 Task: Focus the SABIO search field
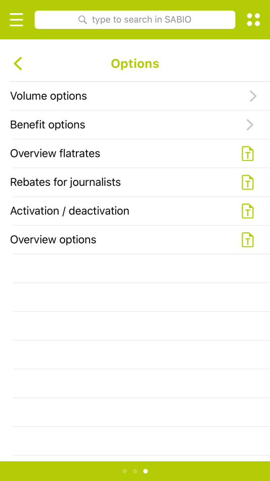tap(135, 20)
